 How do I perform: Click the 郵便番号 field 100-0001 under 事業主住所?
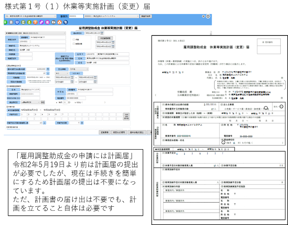[25, 41]
